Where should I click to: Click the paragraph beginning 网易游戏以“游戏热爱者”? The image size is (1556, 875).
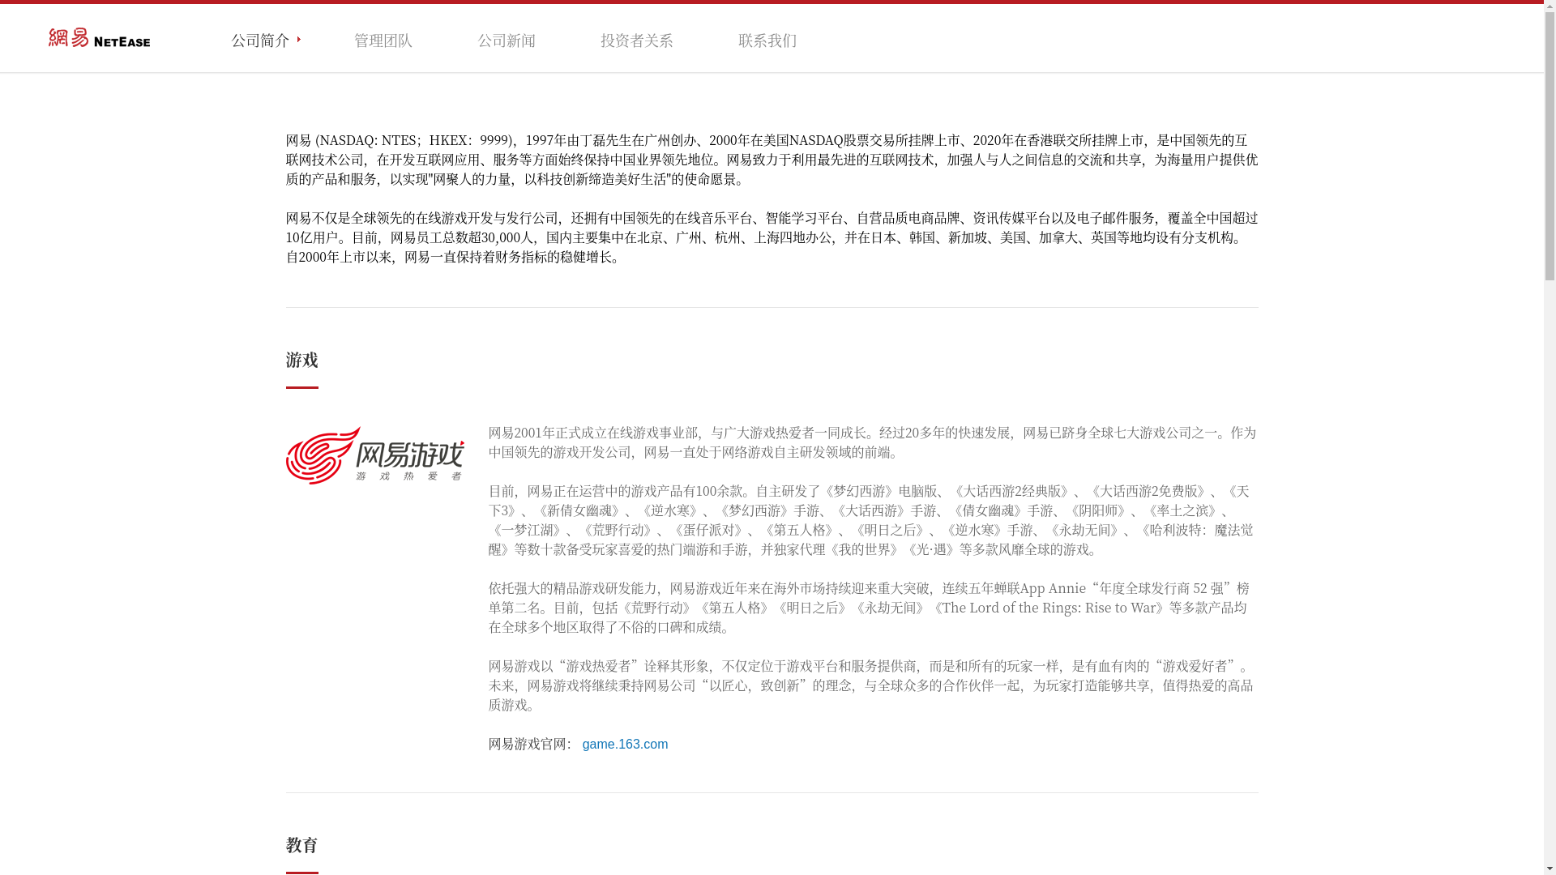tap(872, 685)
